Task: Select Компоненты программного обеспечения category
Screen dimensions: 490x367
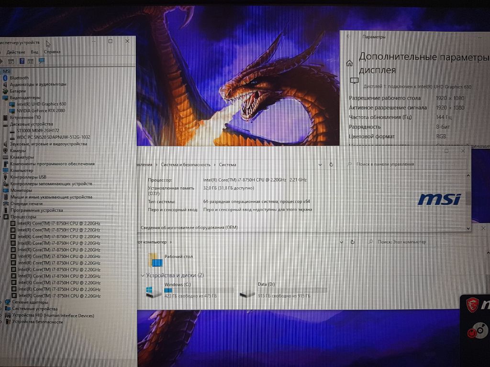Action: click(x=52, y=164)
